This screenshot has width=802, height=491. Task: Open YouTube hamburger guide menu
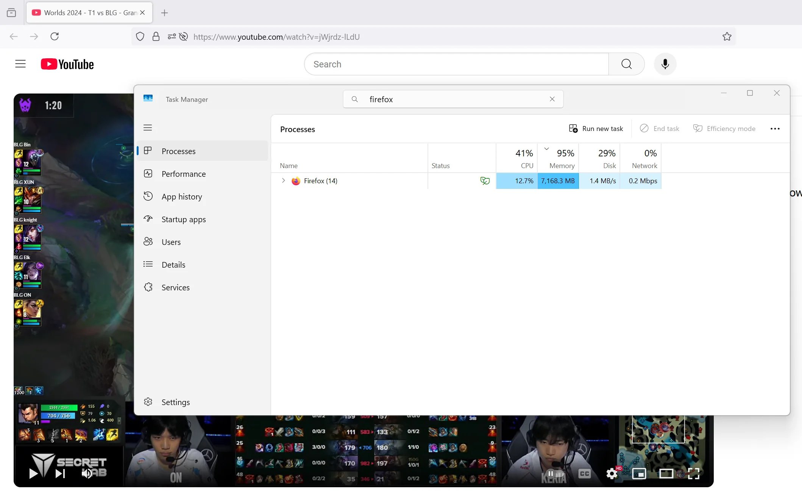20,64
